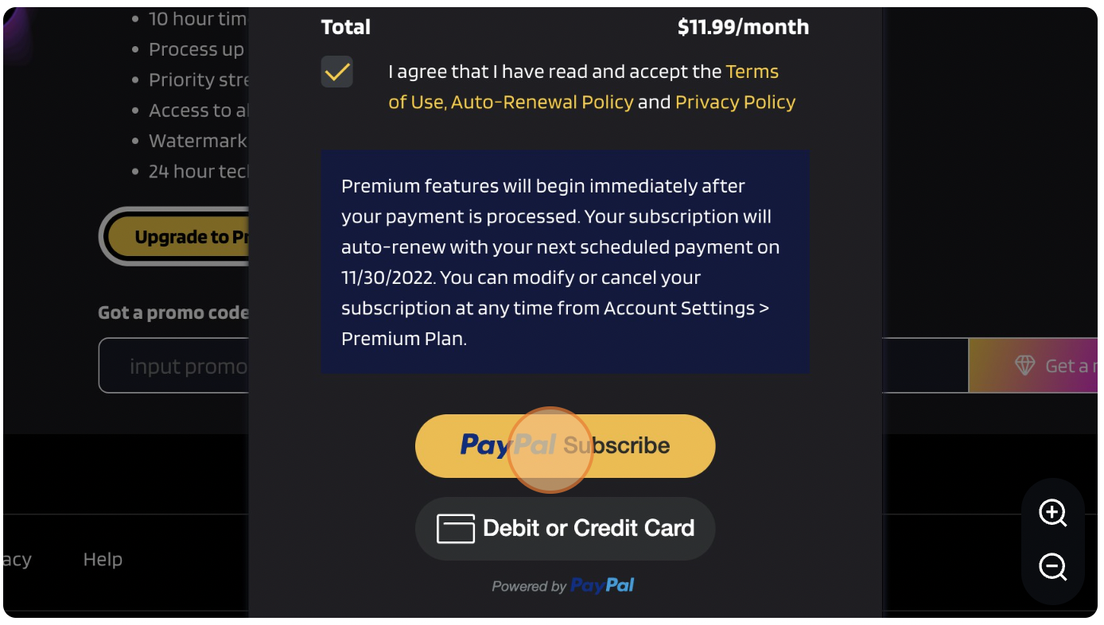The width and height of the screenshot is (1104, 625).
Task: Click the partially visible footer privacy link
Action: (17, 560)
